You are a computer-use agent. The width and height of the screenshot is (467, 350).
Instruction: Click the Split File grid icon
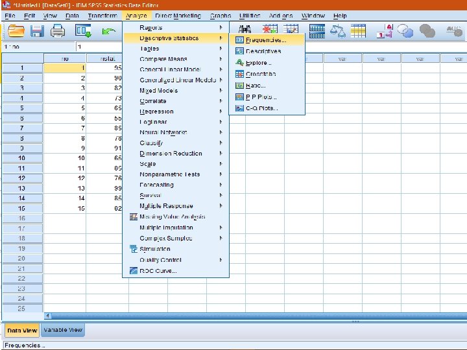coord(317,31)
